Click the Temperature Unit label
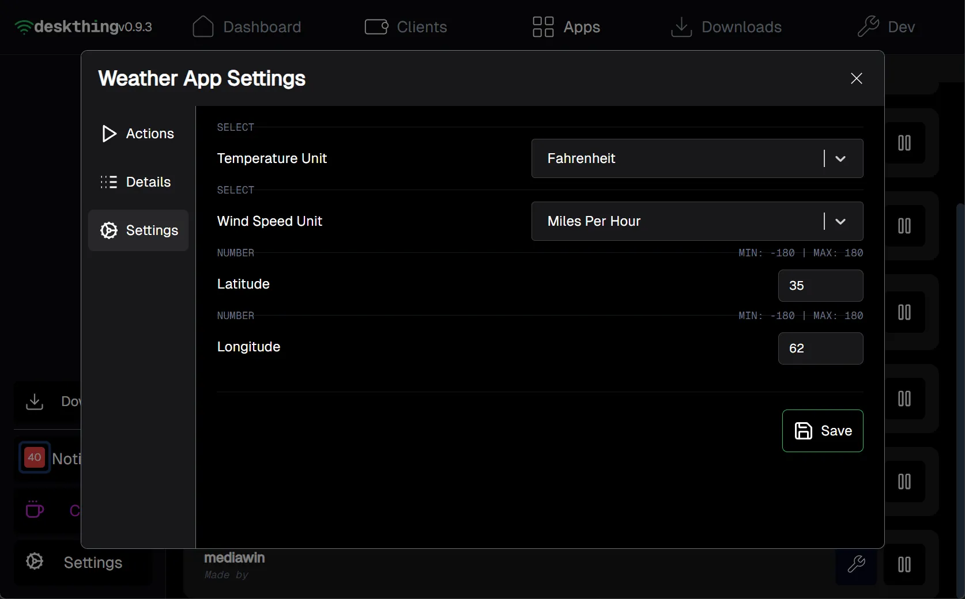Viewport: 965px width, 599px height. (272, 158)
